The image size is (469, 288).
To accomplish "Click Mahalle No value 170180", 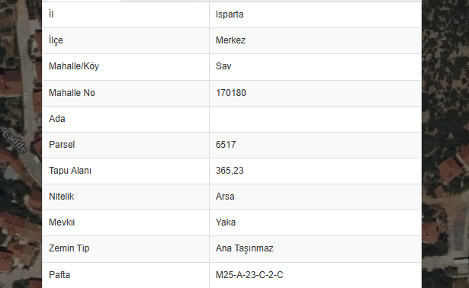I will point(230,93).
